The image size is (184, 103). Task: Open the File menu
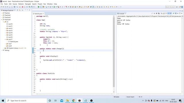(x=2, y=4)
